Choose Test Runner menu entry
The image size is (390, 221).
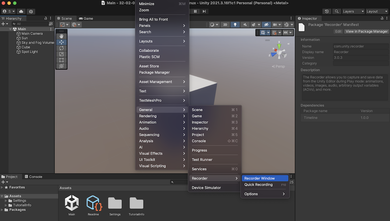tap(215, 160)
